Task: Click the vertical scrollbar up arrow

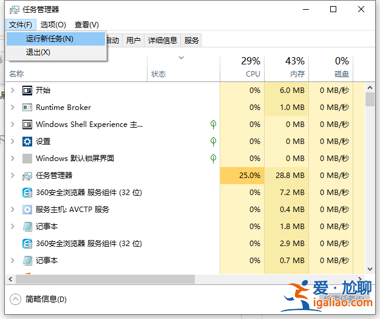Action: coord(370,87)
